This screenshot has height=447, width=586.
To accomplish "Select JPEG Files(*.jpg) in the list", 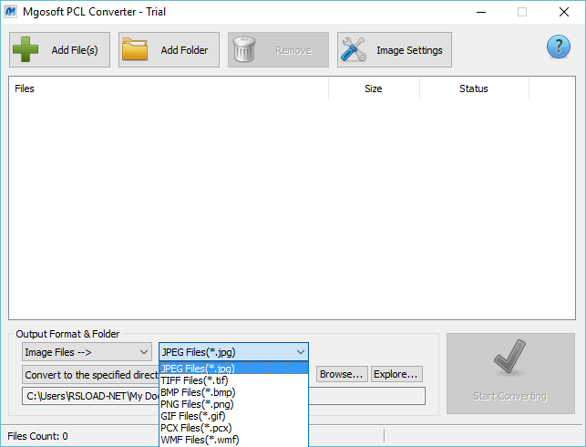I will [x=233, y=369].
